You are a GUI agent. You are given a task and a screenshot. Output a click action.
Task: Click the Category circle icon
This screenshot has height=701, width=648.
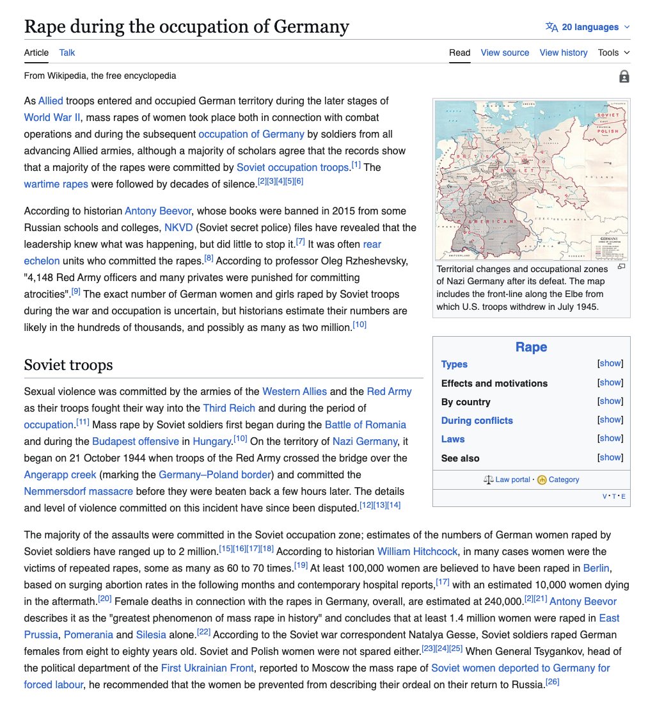pos(542,480)
